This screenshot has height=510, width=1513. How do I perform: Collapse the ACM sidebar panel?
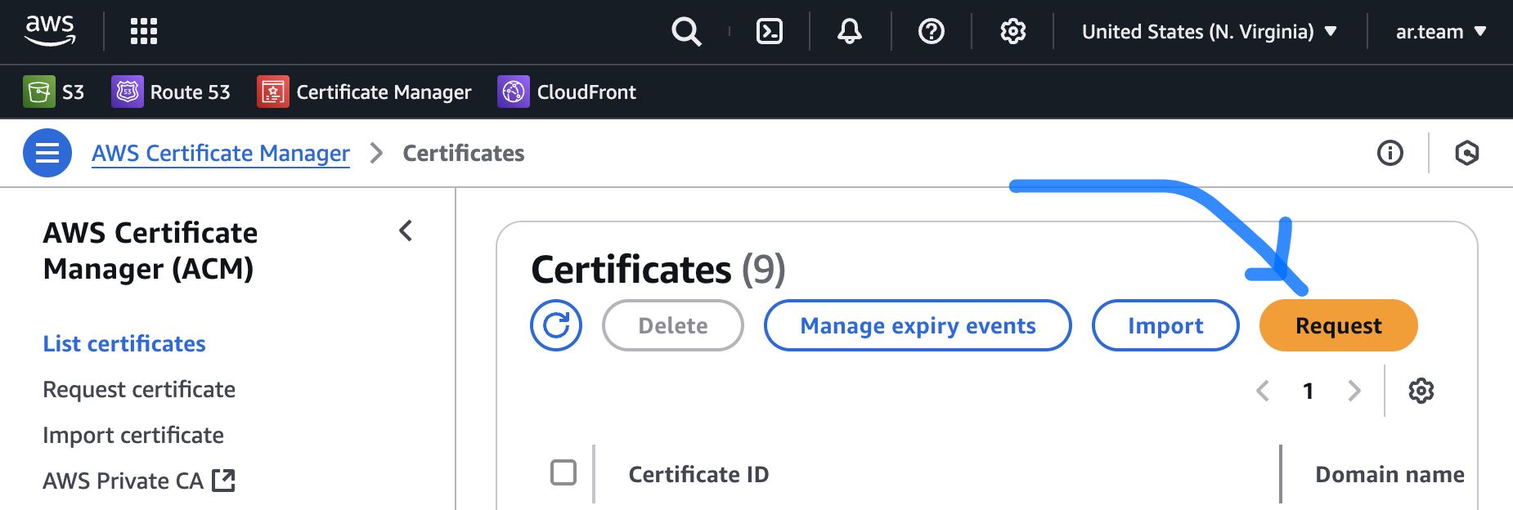(x=406, y=231)
